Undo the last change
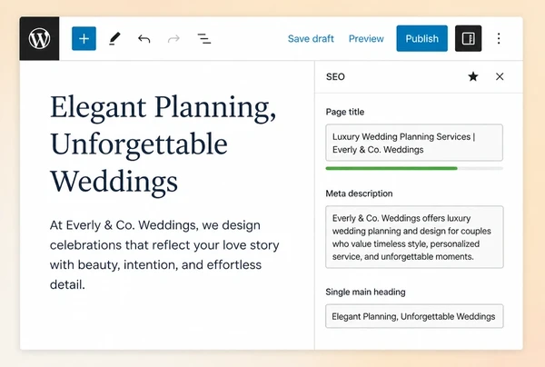The height and width of the screenshot is (367, 545). [144, 38]
